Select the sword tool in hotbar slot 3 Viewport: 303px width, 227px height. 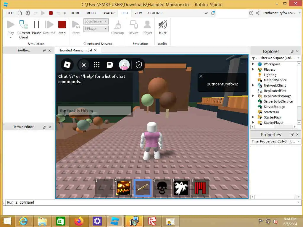tap(143, 188)
